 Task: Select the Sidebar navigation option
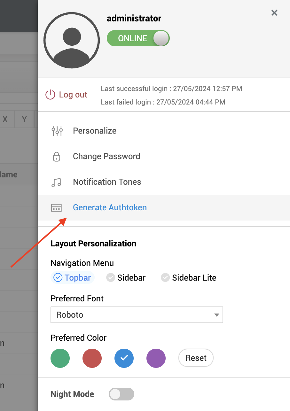tap(126, 277)
